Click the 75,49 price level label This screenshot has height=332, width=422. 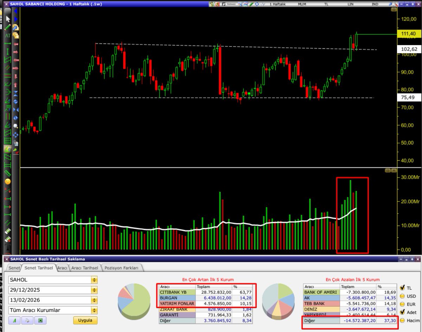pyautogui.click(x=408, y=97)
